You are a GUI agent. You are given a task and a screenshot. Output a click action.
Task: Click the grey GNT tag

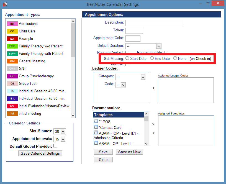12,69
